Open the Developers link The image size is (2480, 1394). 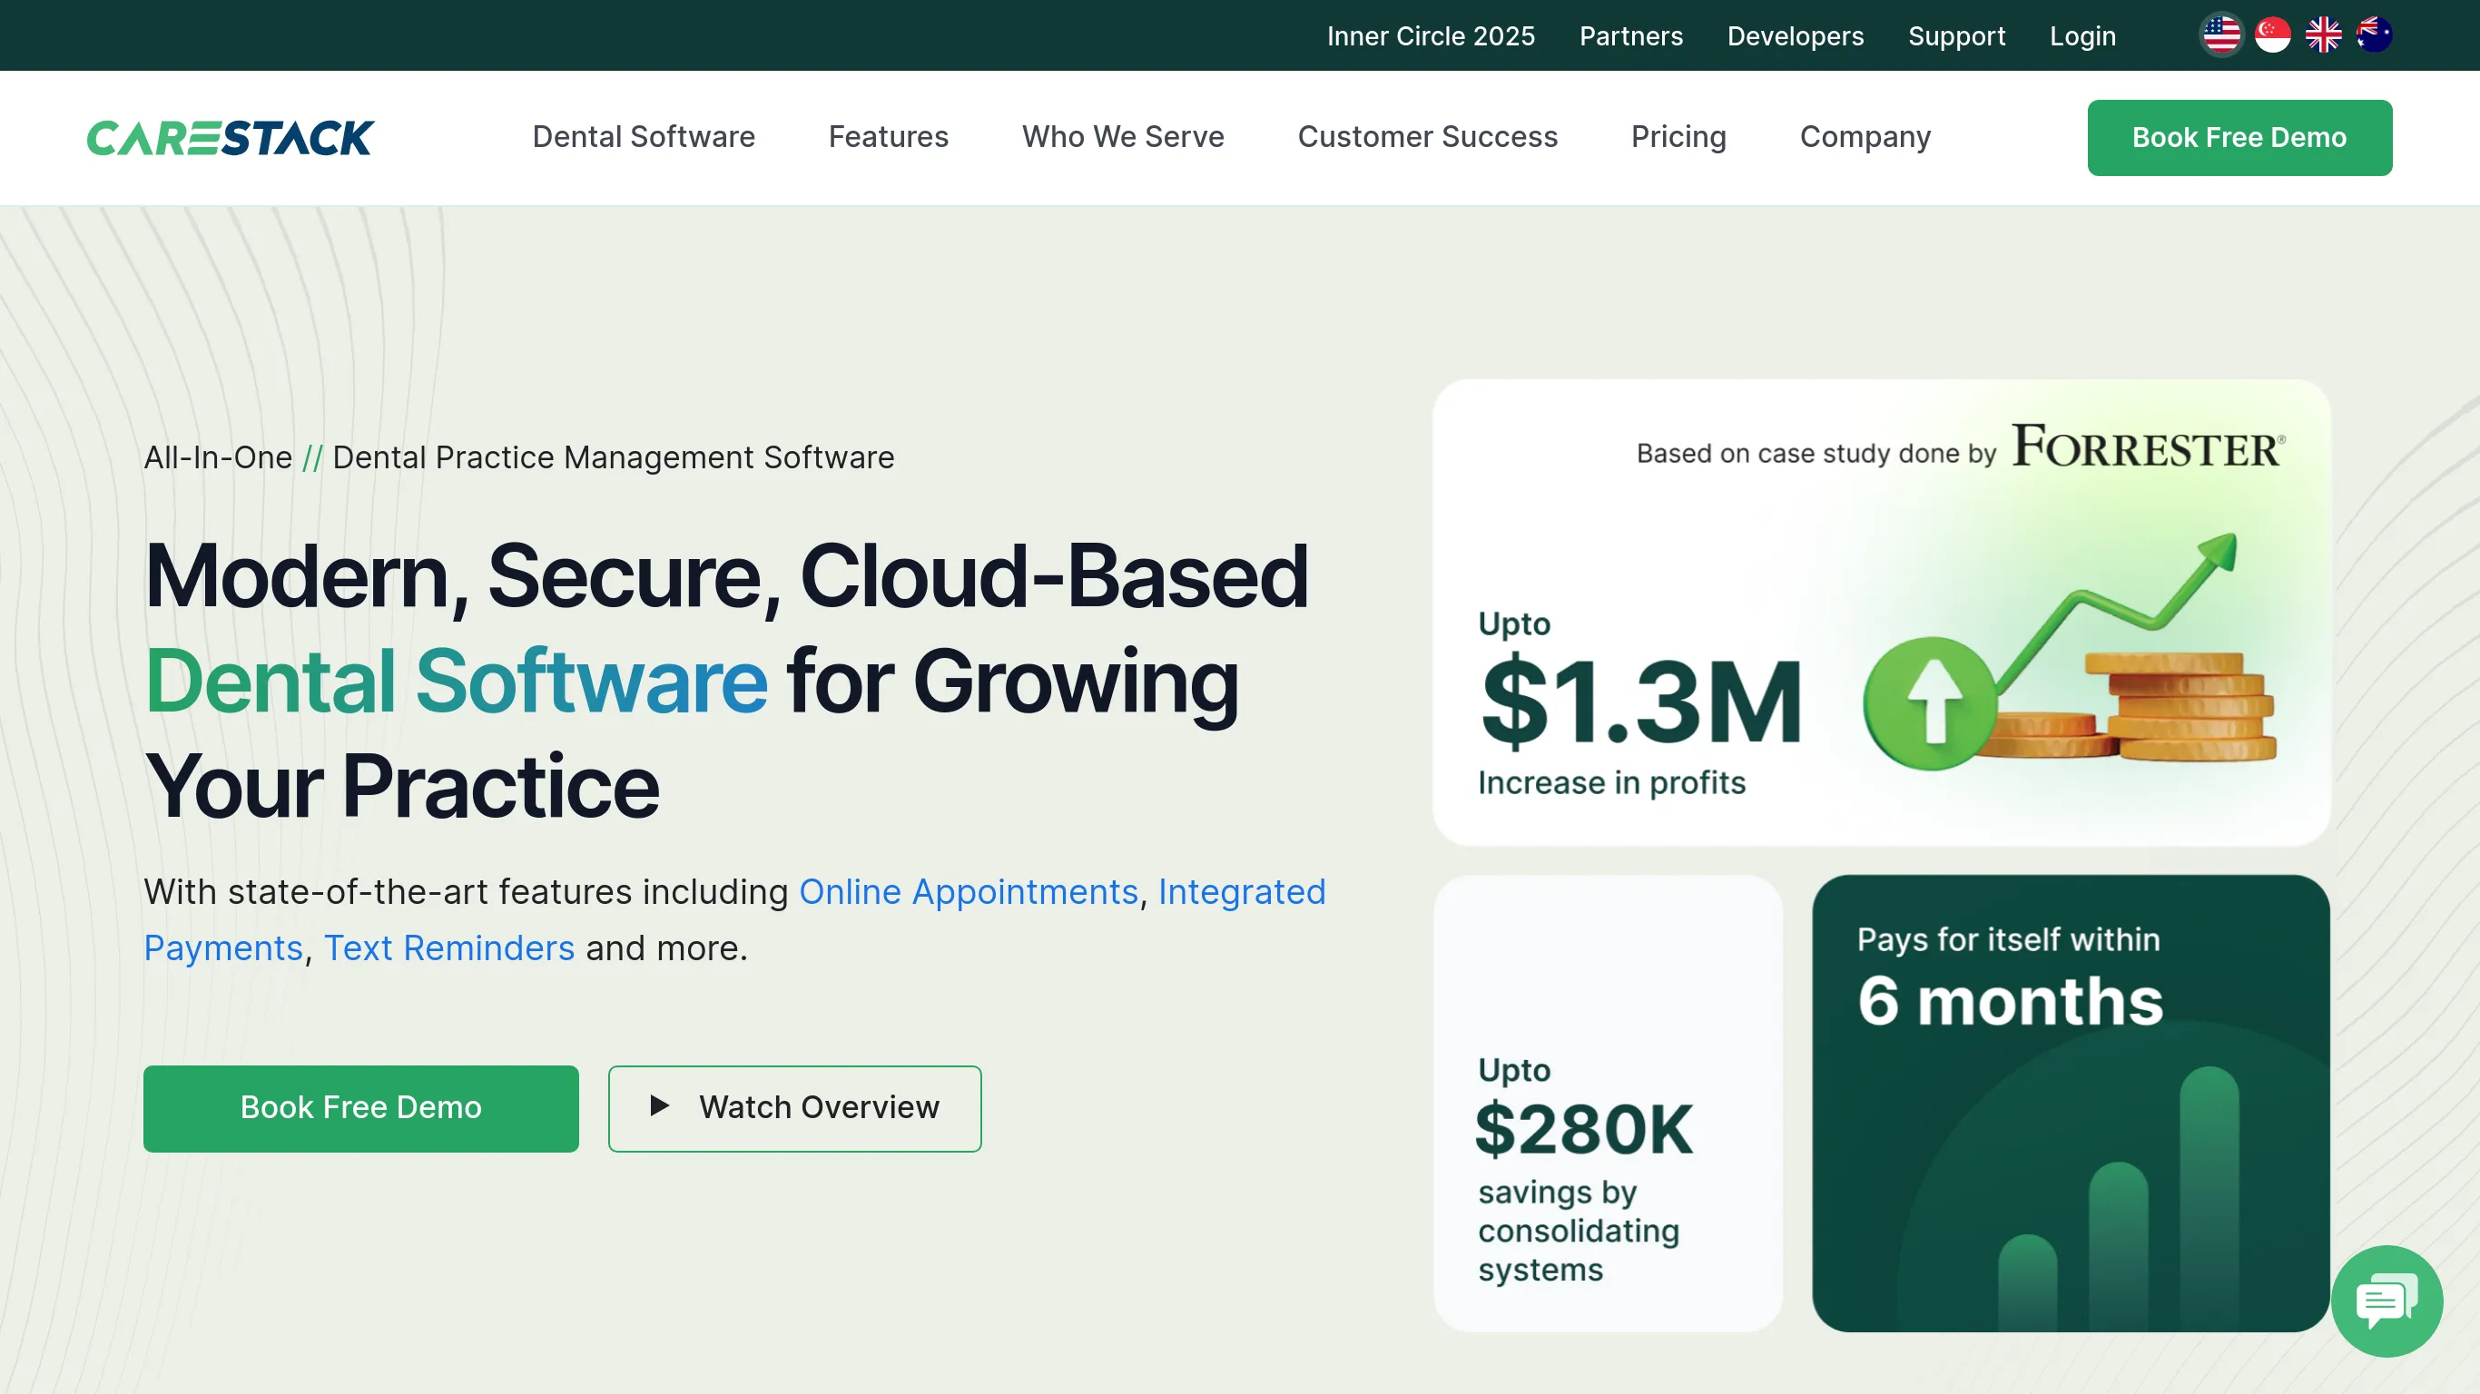[1796, 35]
